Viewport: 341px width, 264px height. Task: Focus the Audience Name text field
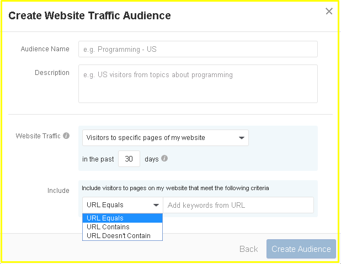pos(198,49)
